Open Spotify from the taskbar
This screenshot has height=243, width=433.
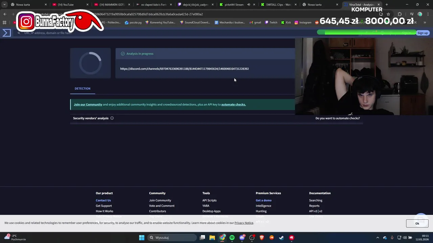[232, 238]
